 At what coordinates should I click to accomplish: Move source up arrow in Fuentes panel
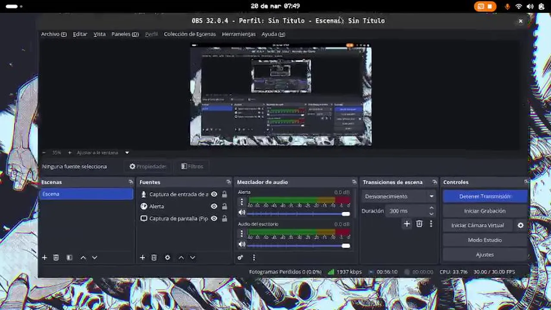181,257
